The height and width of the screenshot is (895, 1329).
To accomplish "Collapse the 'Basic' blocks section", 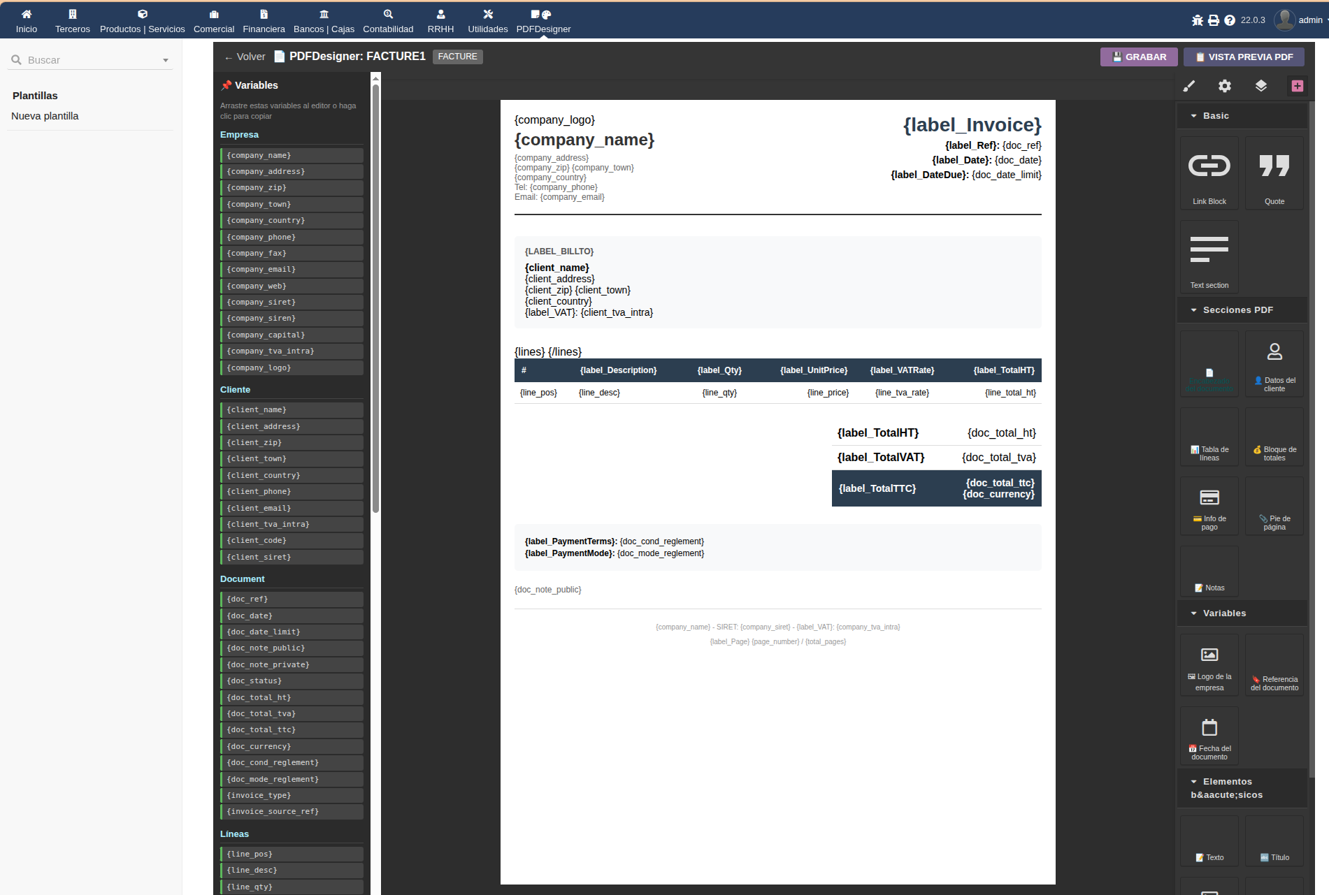I will coord(1193,115).
